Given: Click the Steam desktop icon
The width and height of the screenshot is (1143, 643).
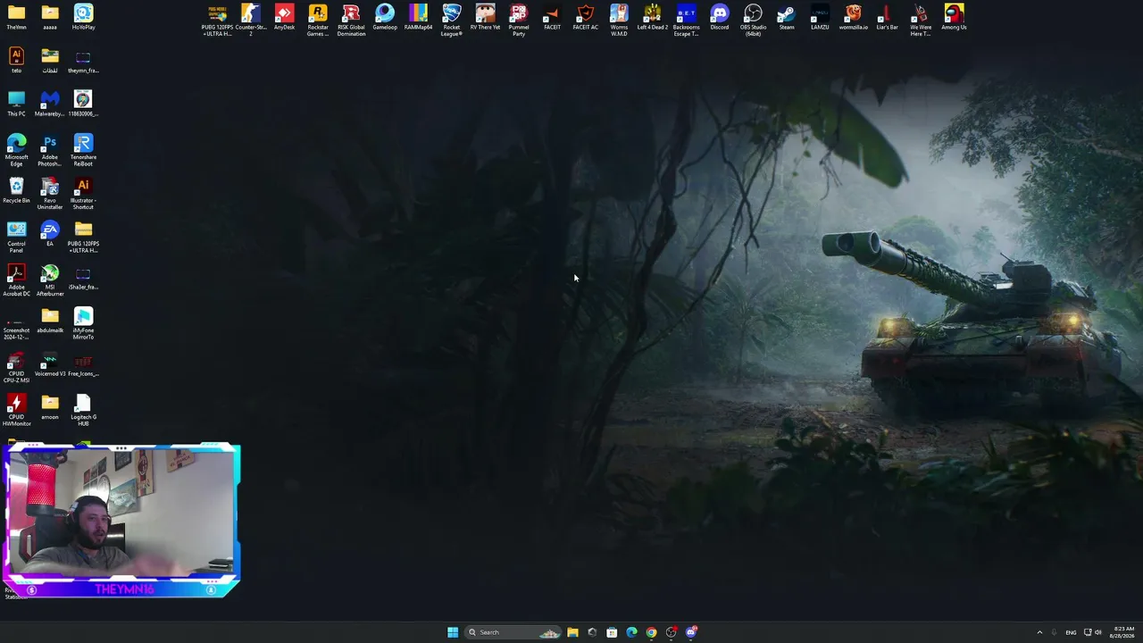Looking at the screenshot, I should pos(787,17).
